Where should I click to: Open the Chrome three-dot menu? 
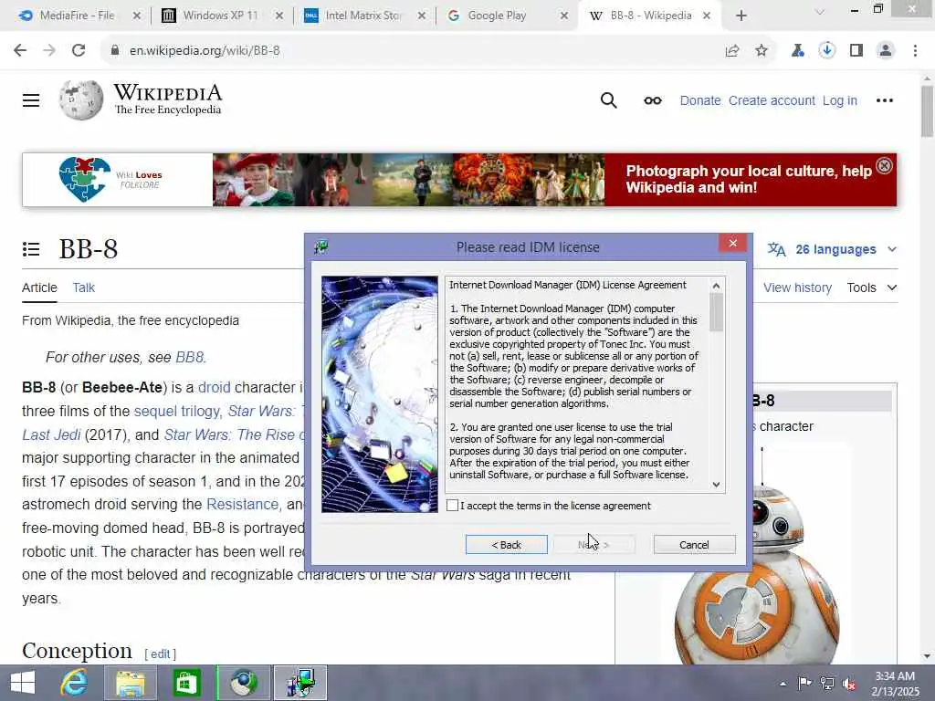(915, 51)
